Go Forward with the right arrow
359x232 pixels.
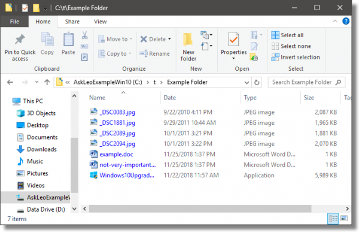[x=25, y=82]
